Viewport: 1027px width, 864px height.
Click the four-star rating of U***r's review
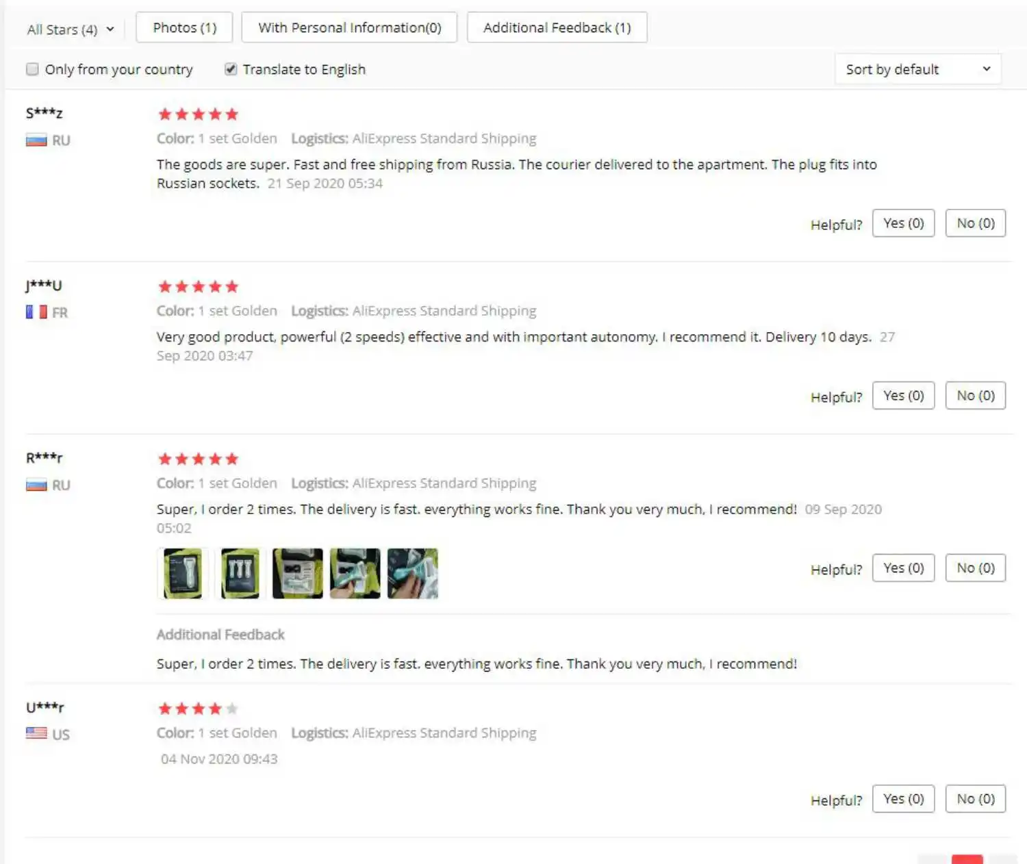[x=198, y=709]
